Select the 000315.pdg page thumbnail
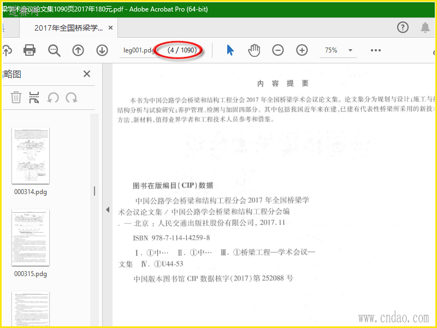The height and width of the screenshot is (328, 437). coord(31,238)
